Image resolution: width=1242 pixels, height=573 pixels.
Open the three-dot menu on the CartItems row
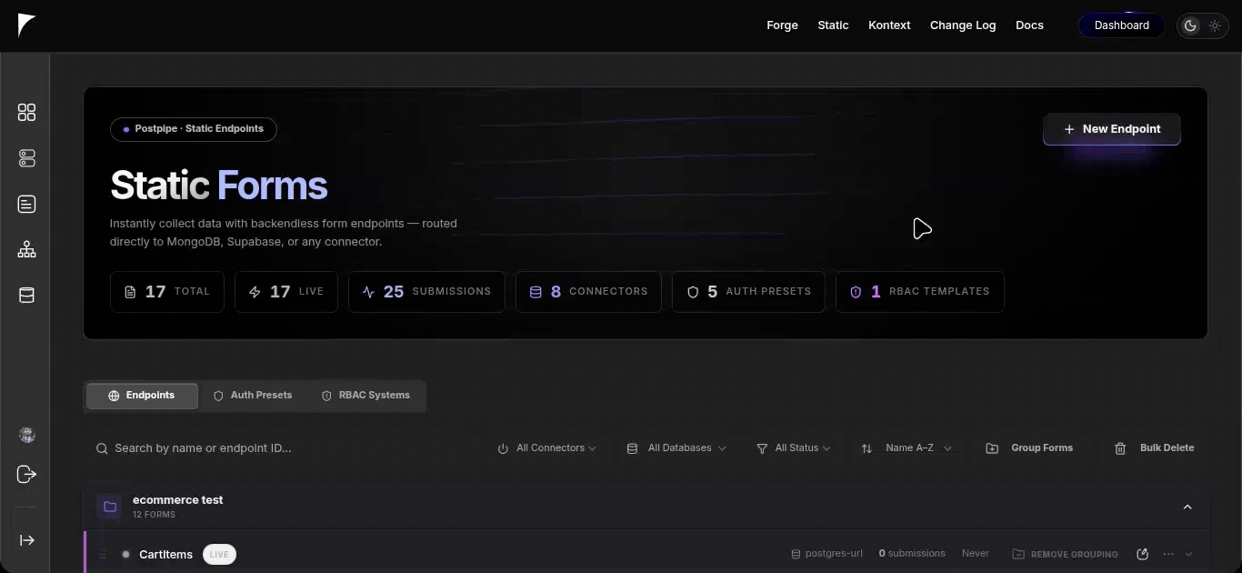coord(1168,554)
